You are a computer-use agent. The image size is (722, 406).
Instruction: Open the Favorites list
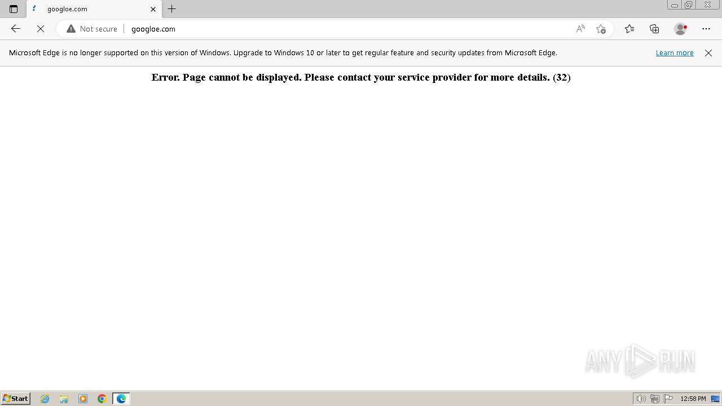point(629,29)
